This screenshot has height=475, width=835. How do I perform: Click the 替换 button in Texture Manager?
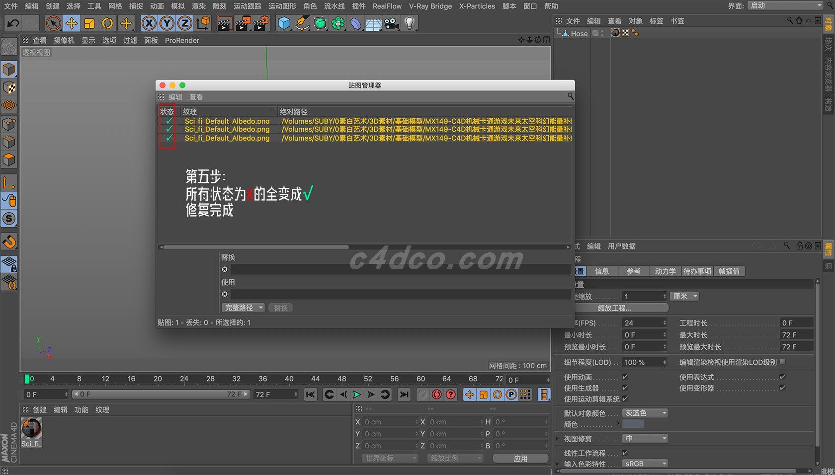tap(281, 308)
